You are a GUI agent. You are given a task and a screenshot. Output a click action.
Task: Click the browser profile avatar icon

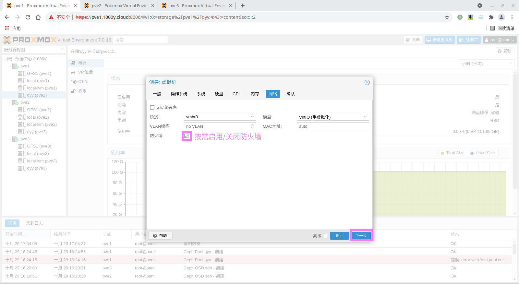501,17
